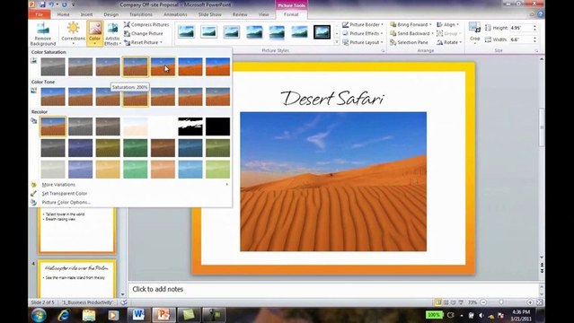Choose the first Color Tone swatch
This screenshot has width=574, height=323.
tap(53, 97)
